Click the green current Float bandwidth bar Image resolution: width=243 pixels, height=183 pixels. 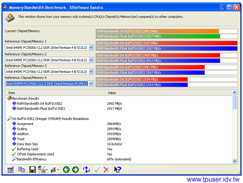coord(158,36)
